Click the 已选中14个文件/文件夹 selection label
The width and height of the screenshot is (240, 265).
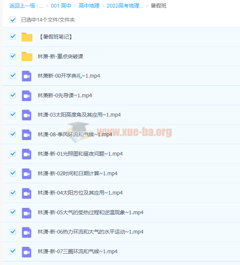(x=48, y=20)
